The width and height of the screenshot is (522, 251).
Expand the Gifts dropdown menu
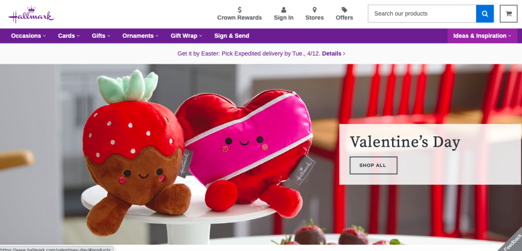101,35
